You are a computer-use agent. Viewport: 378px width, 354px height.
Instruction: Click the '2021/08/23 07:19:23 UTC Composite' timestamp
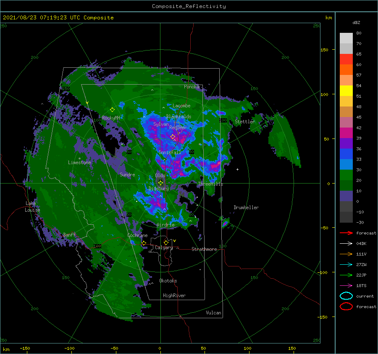58,18
